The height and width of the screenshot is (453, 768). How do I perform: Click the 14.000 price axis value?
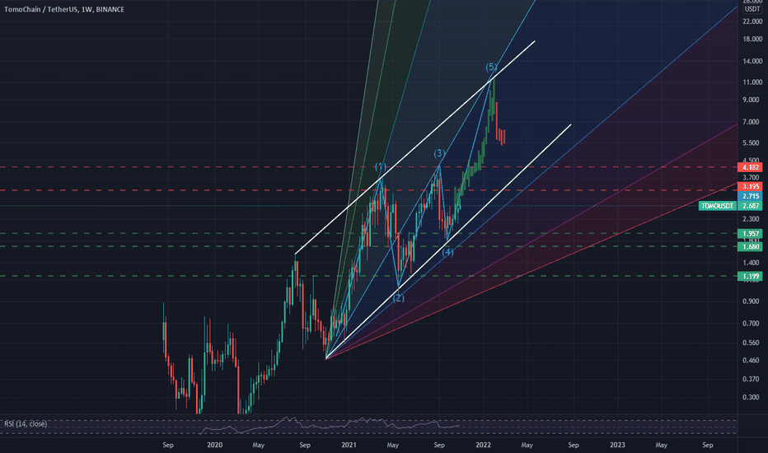[x=752, y=61]
